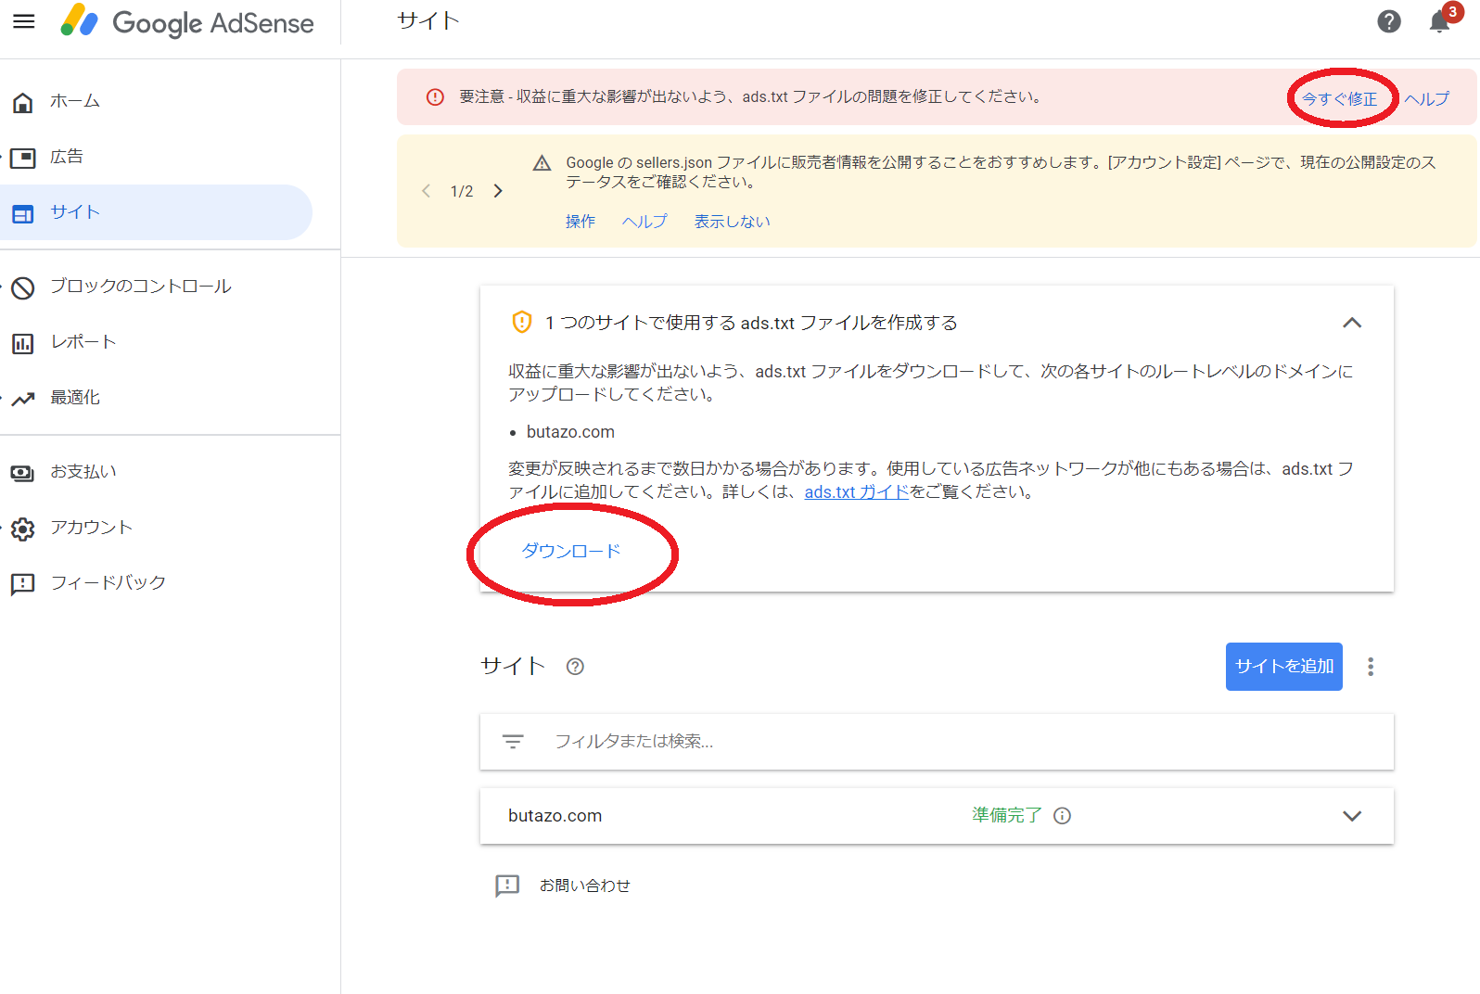Click 表示しない to dismiss yellow notice
1480x994 pixels.
pyautogui.click(x=732, y=222)
